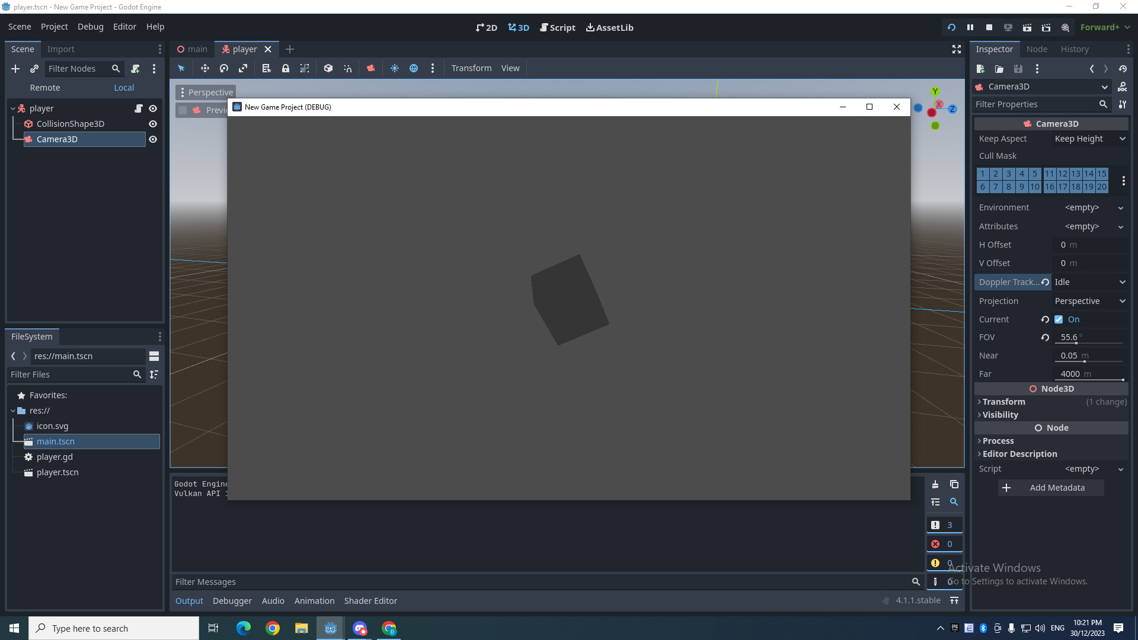Toggle cull mask layer 20
This screenshot has width=1138, height=640.
click(x=1102, y=187)
